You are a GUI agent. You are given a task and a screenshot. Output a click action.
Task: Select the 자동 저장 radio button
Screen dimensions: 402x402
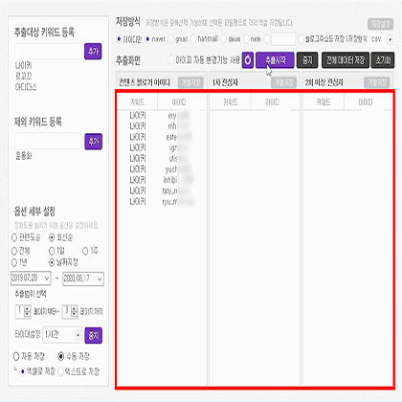click(16, 356)
